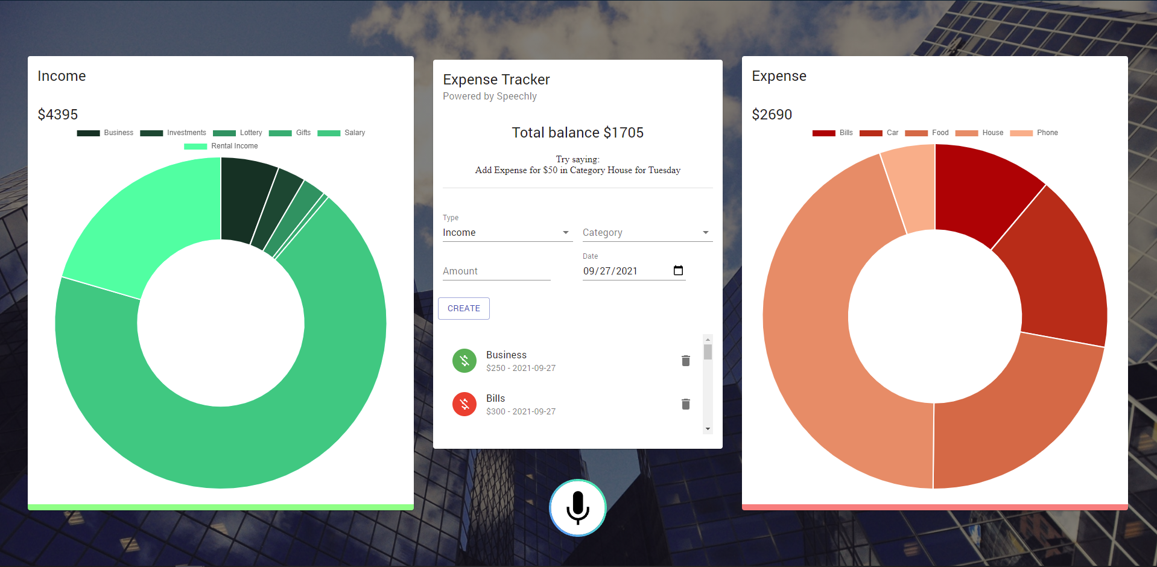
Task: Click the red Bills expense avatar icon
Action: tap(464, 404)
